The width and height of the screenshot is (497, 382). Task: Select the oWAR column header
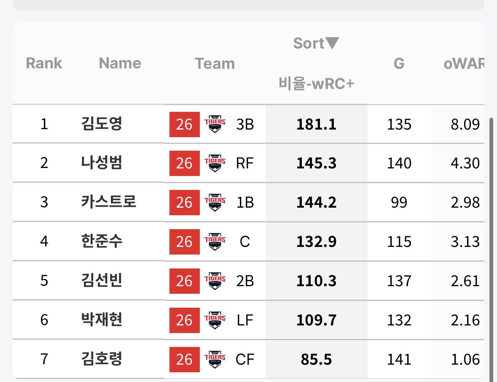coord(464,63)
